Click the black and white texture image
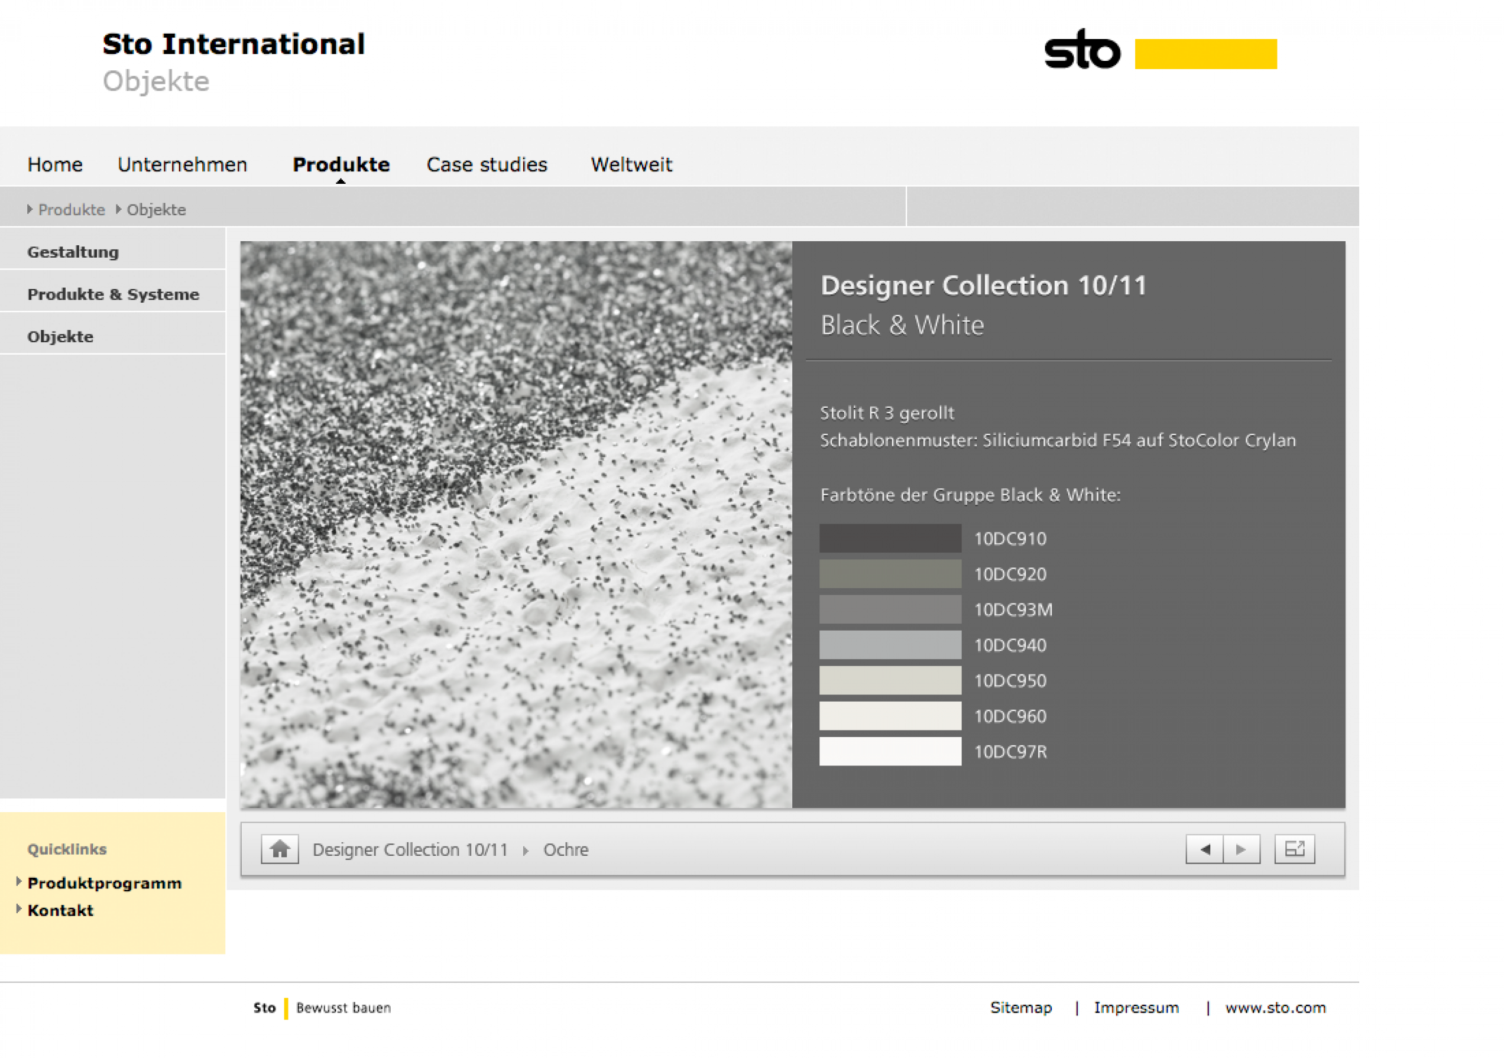Image resolution: width=1504 pixels, height=1058 pixels. [516, 524]
